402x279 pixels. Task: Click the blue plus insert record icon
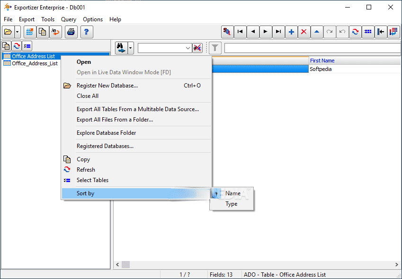click(x=291, y=32)
